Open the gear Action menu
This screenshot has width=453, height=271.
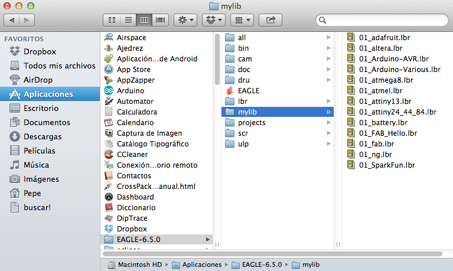pos(185,20)
